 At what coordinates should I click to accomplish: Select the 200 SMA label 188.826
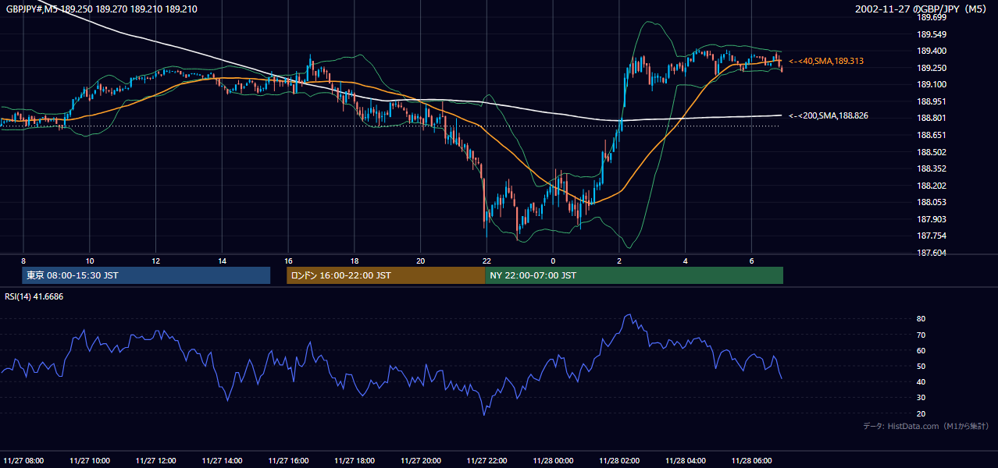coord(829,115)
